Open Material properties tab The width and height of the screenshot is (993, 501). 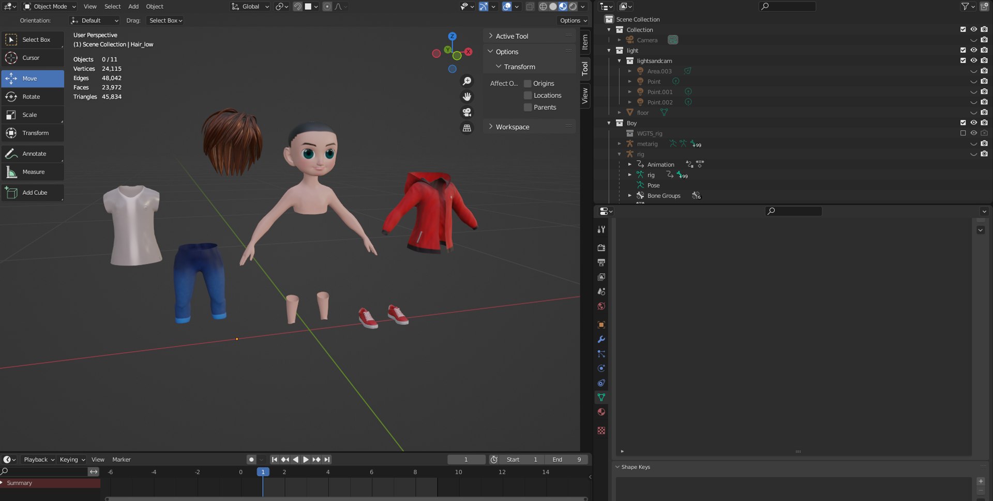(601, 412)
